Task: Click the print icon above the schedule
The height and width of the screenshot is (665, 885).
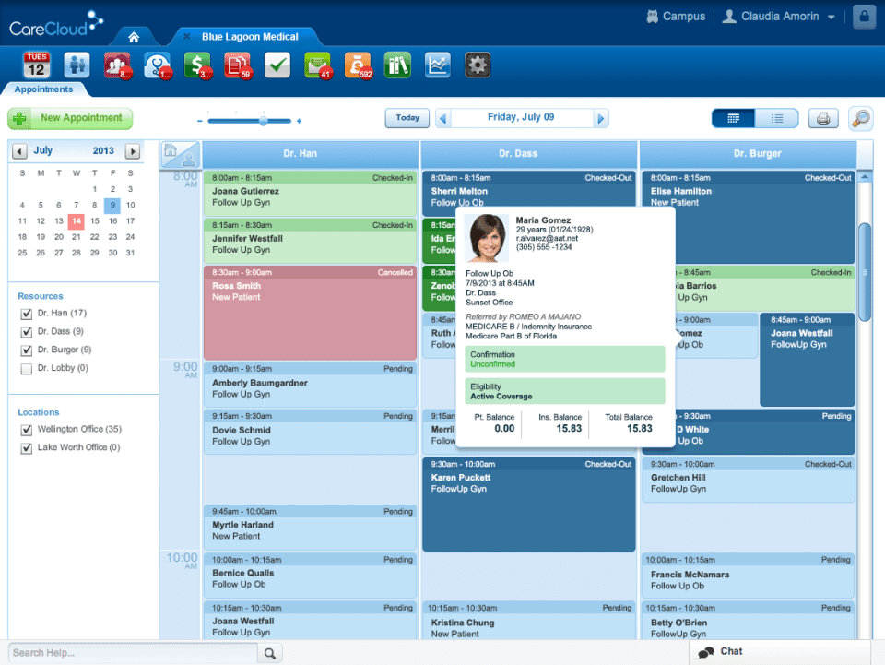Action: tap(822, 118)
